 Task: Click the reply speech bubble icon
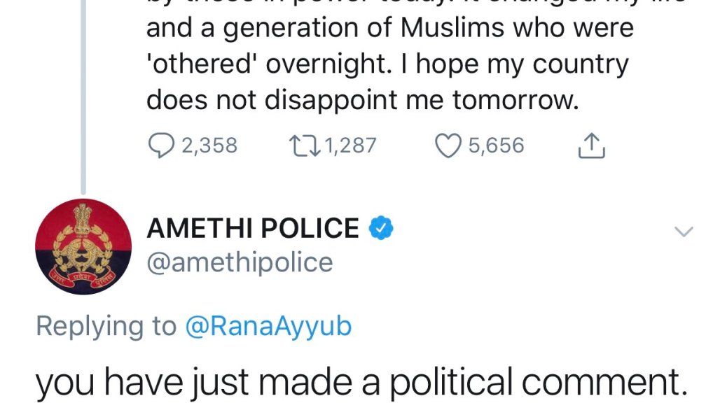[x=162, y=146]
